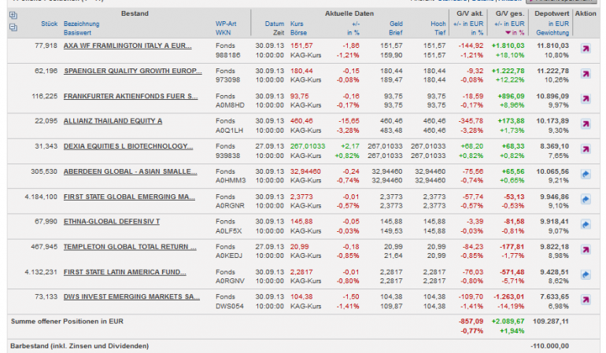Open action icon for Frankfurter Aktienfonds row

coord(585,99)
